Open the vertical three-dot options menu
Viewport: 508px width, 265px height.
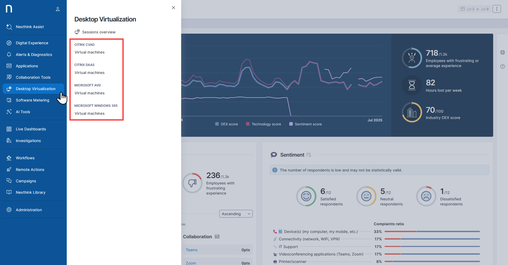click(497, 9)
